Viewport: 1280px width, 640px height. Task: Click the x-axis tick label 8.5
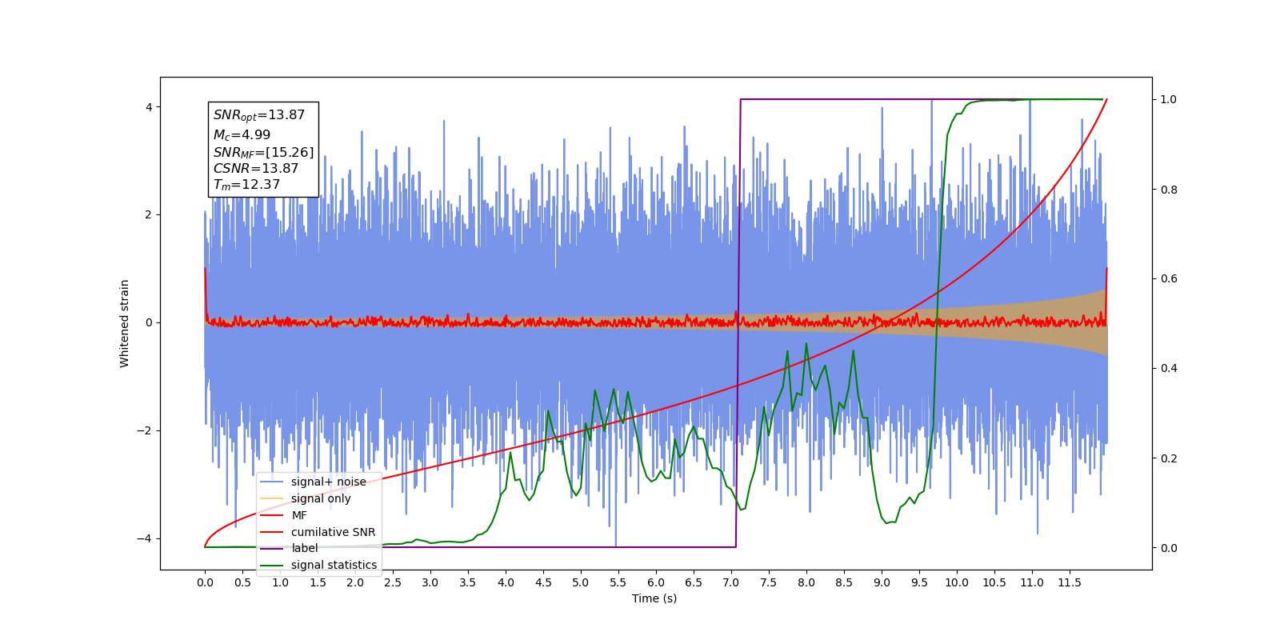[x=844, y=582]
